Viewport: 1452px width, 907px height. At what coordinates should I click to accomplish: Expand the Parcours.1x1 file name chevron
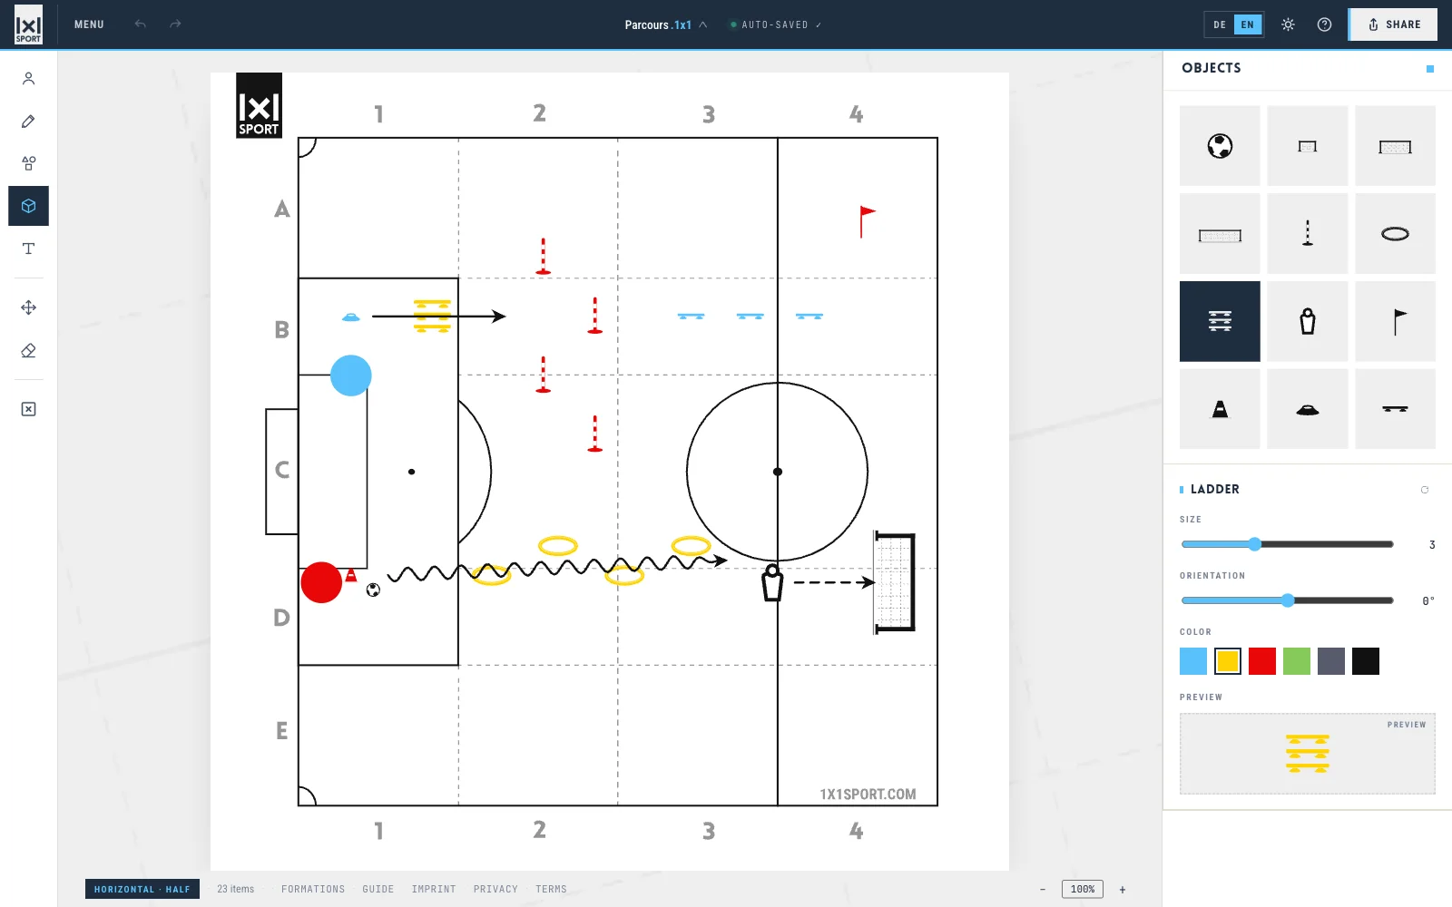[x=702, y=24]
